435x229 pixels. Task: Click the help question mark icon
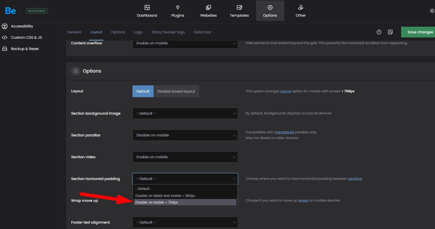[379, 32]
